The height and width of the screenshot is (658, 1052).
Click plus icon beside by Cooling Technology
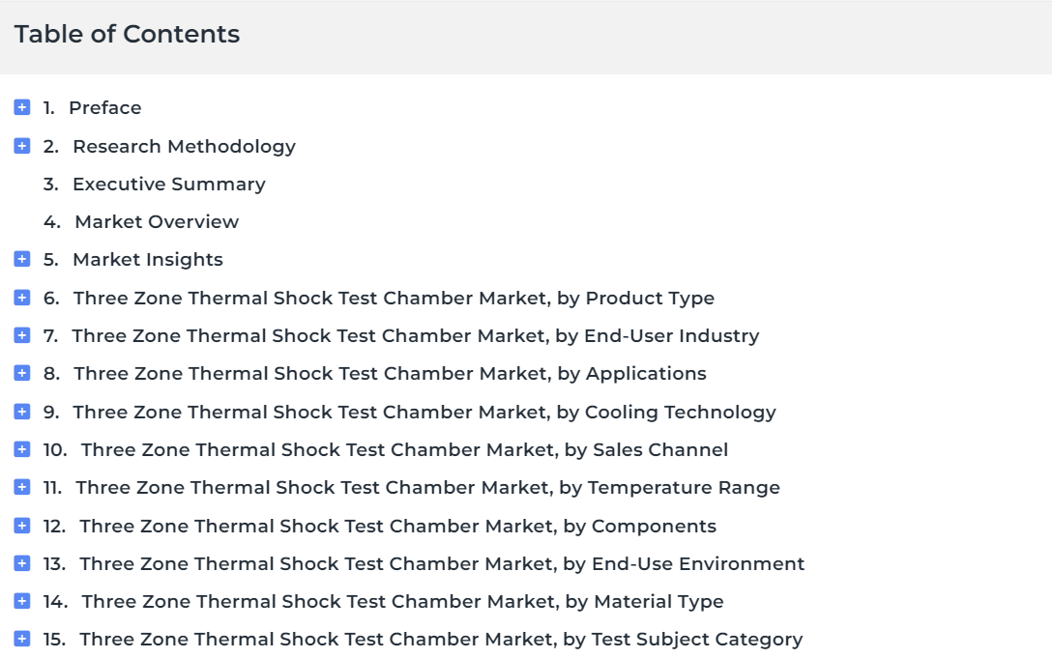pyautogui.click(x=22, y=412)
